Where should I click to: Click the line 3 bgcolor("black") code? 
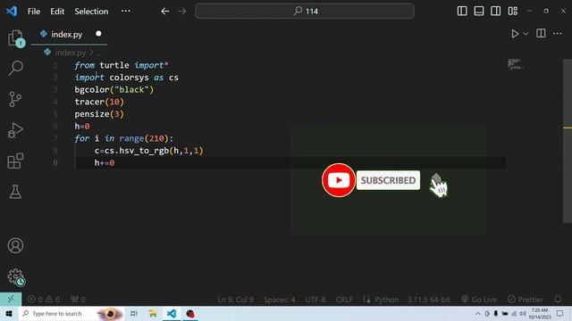114,89
